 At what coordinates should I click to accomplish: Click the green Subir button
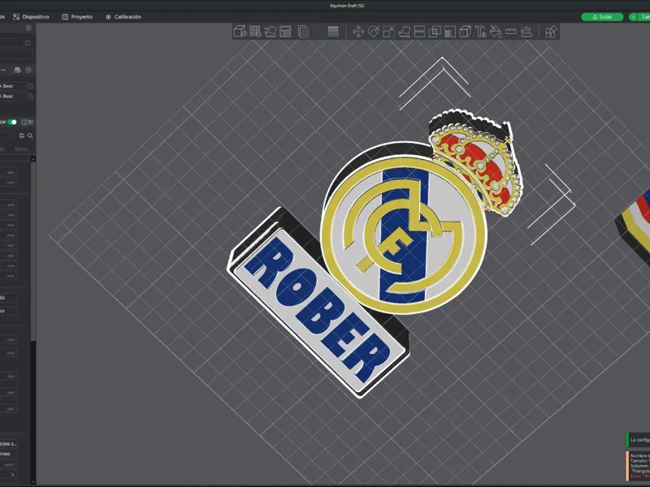pos(602,17)
